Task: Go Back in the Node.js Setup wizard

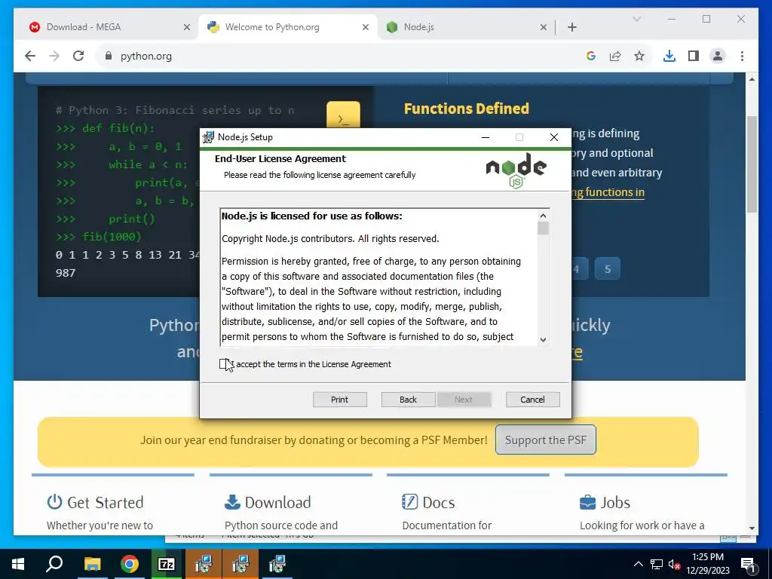Action: coord(408,400)
